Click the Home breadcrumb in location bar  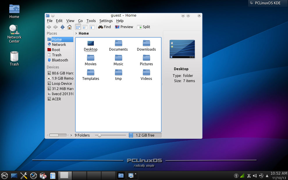coord(83,33)
